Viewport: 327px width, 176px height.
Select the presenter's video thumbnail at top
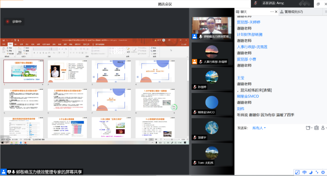211,28
